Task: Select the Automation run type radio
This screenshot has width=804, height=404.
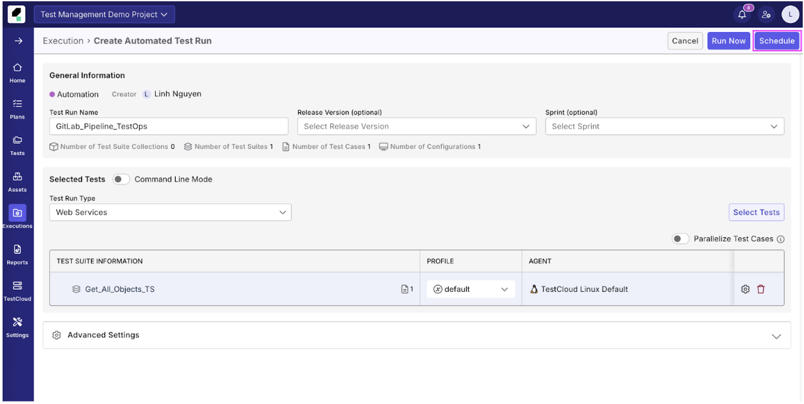Action: [53, 94]
